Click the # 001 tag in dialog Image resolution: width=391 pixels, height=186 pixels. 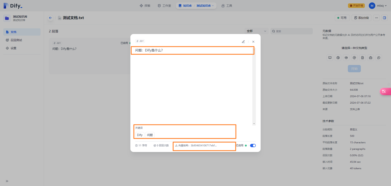coord(140,41)
